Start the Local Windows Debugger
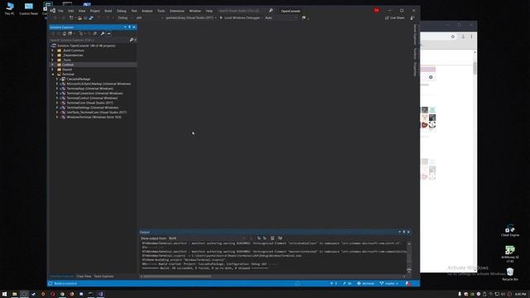 point(240,17)
